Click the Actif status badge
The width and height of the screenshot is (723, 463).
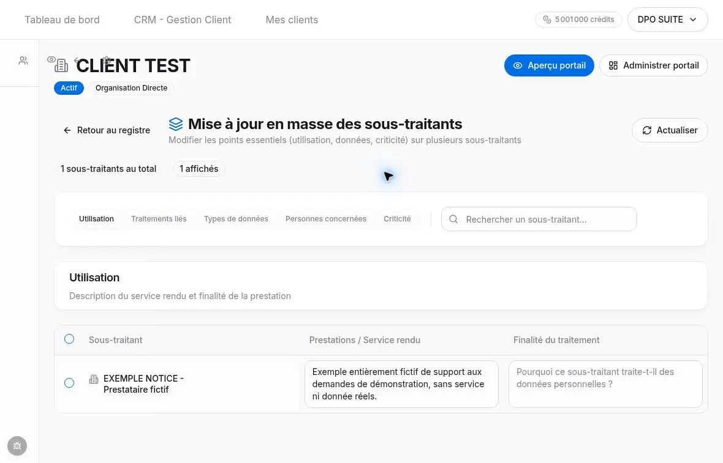[69, 88]
